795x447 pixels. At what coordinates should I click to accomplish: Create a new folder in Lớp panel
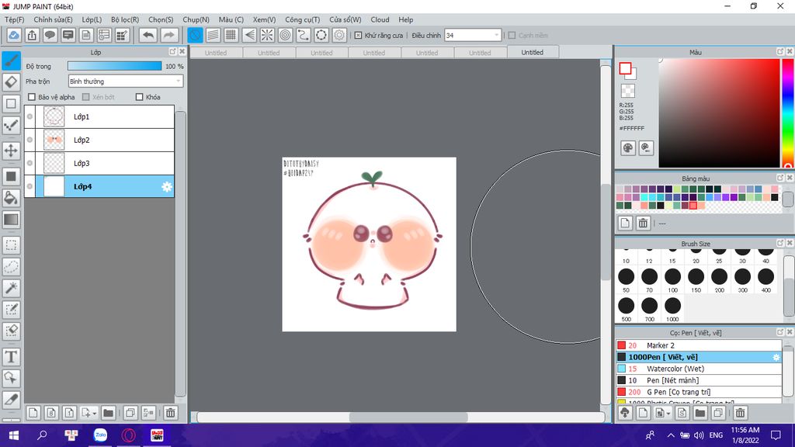click(x=108, y=413)
